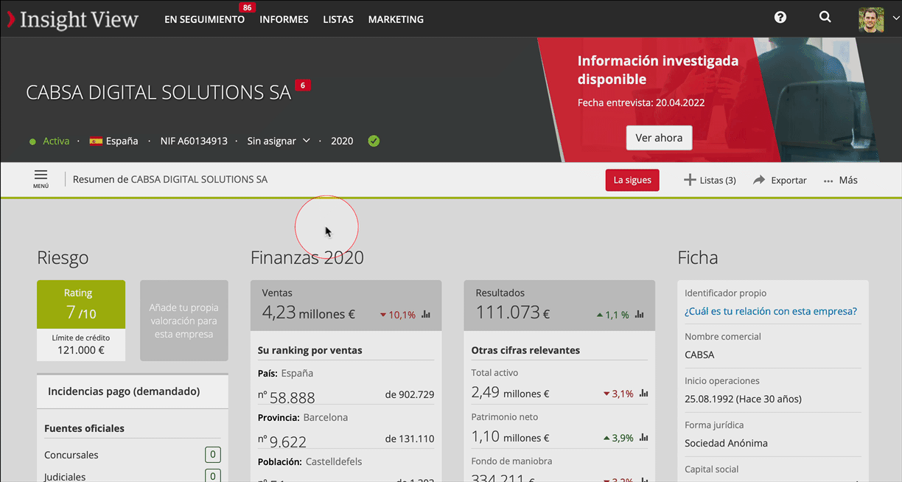Click the 86 notifications badge
Viewport: 902px width, 482px height.
point(247,7)
